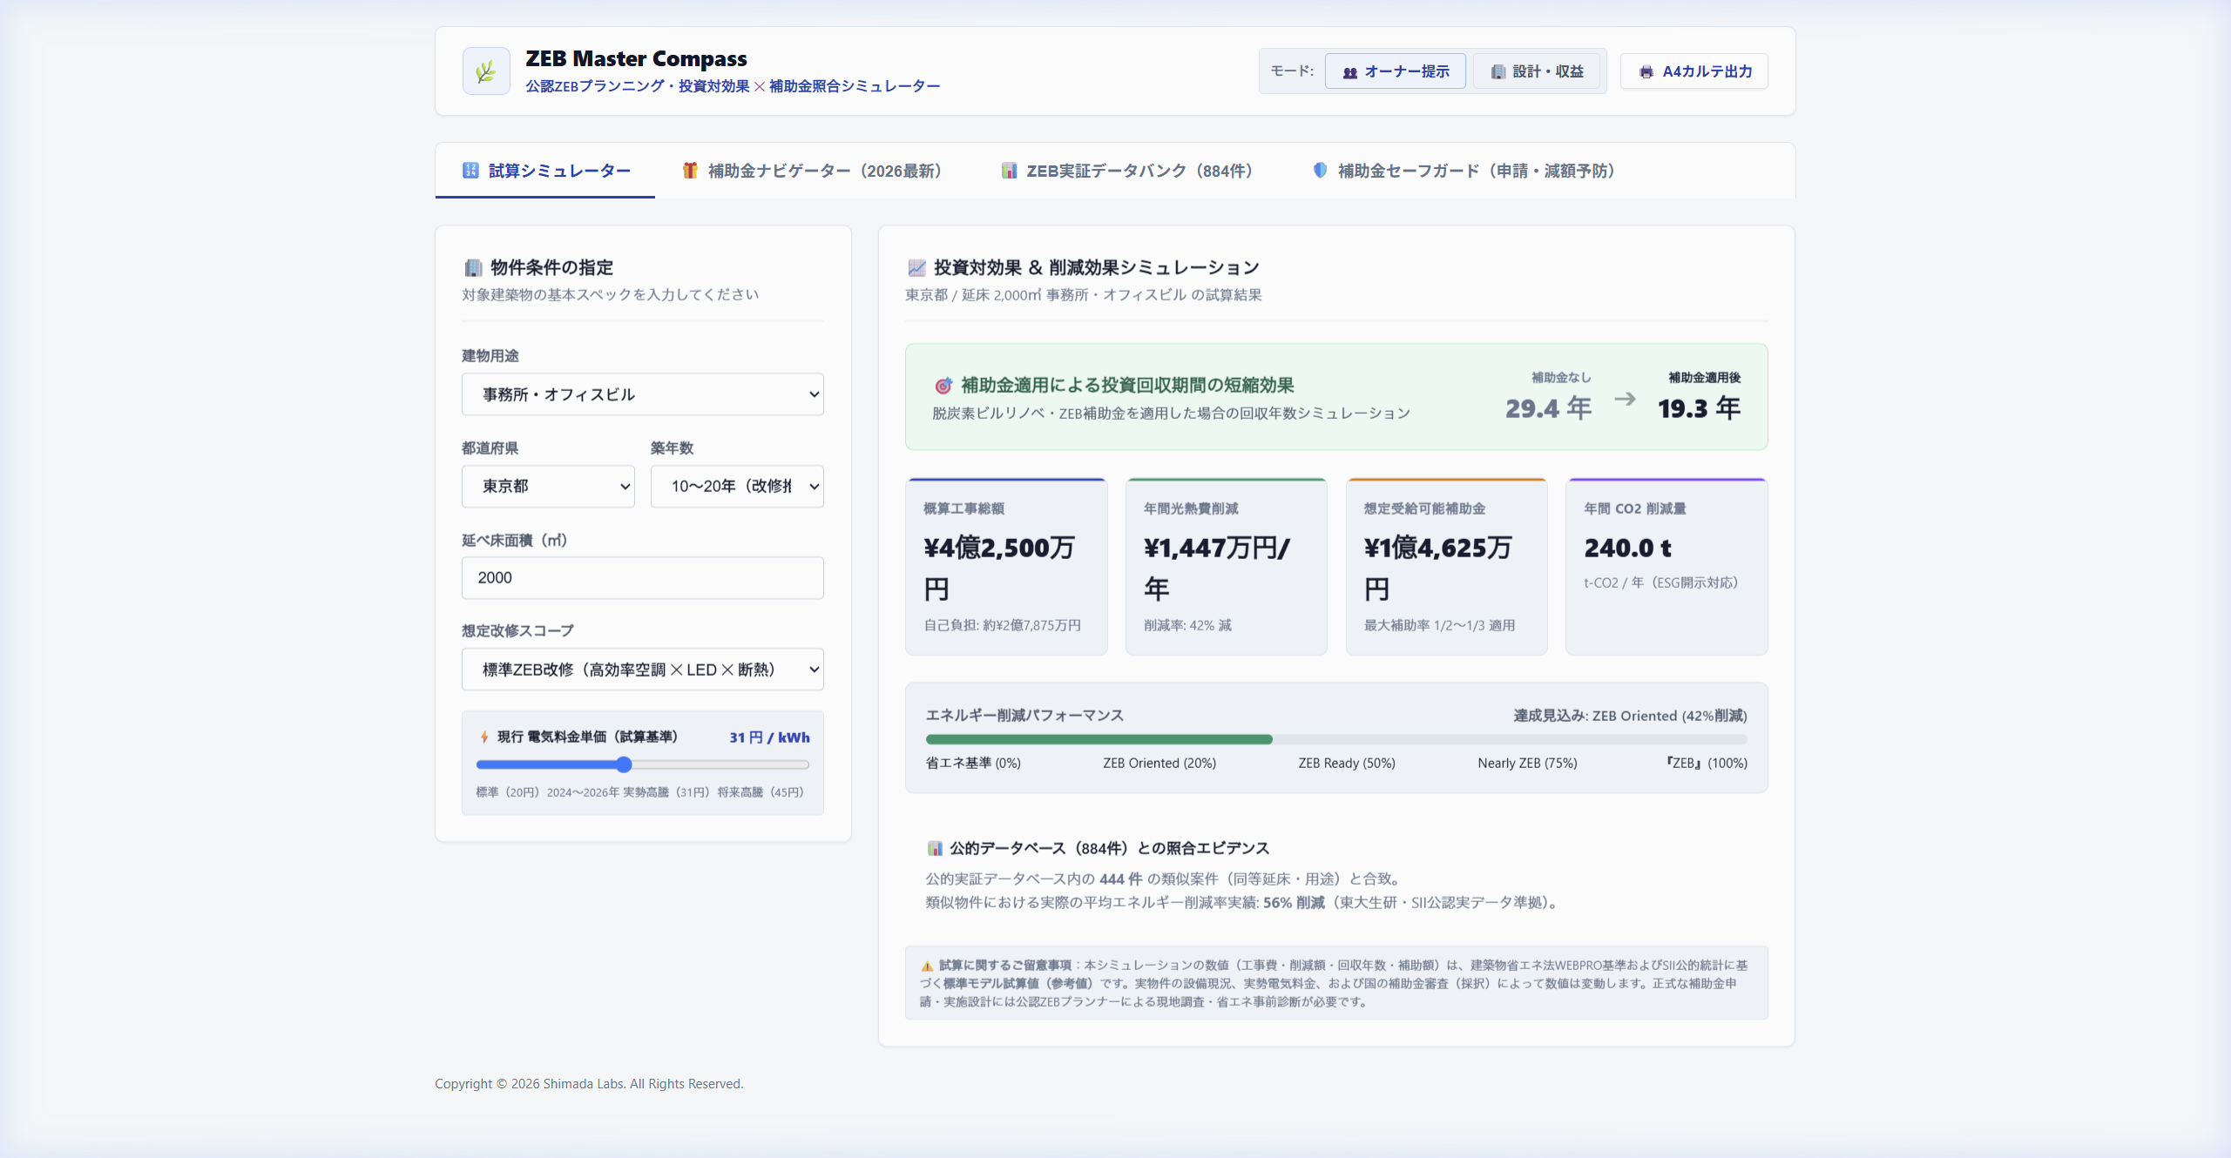The image size is (2231, 1158).
Task: Click the A4カルテ出力 button
Action: click(x=1694, y=71)
